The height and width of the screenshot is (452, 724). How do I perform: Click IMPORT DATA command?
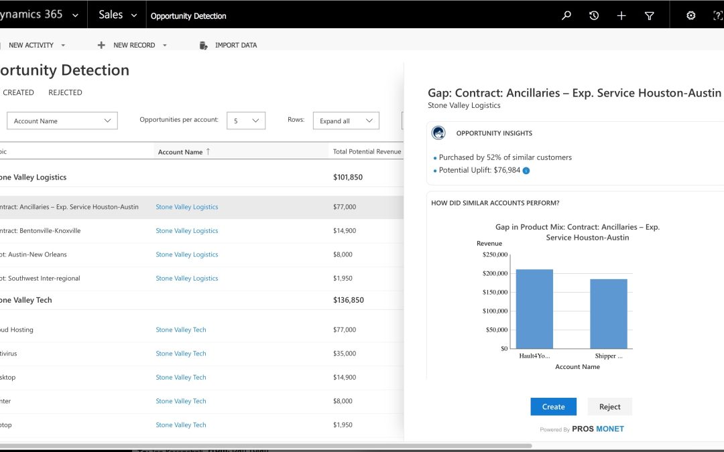pyautogui.click(x=236, y=46)
